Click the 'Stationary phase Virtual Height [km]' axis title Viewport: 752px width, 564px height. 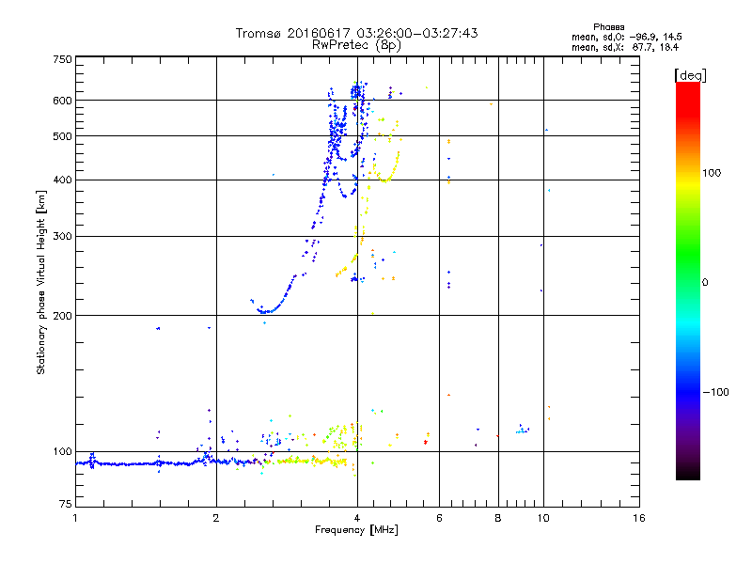coord(41,282)
